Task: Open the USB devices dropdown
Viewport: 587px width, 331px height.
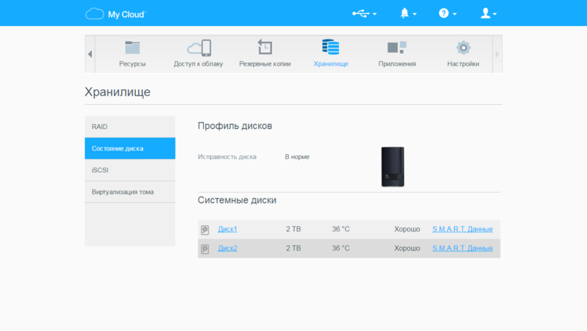Action: point(365,14)
